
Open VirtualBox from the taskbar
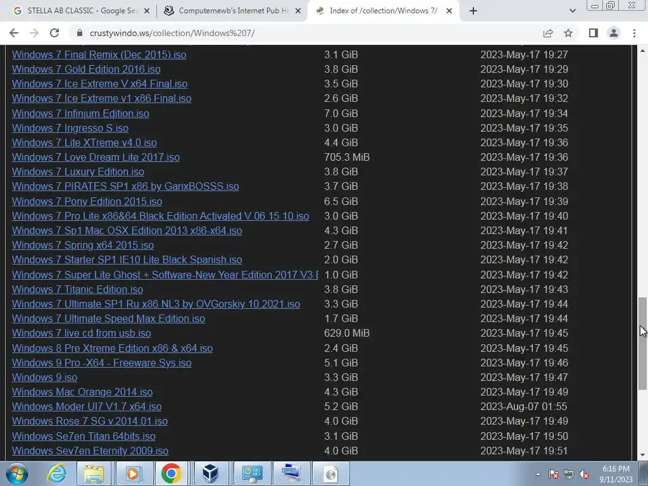pyautogui.click(x=210, y=473)
